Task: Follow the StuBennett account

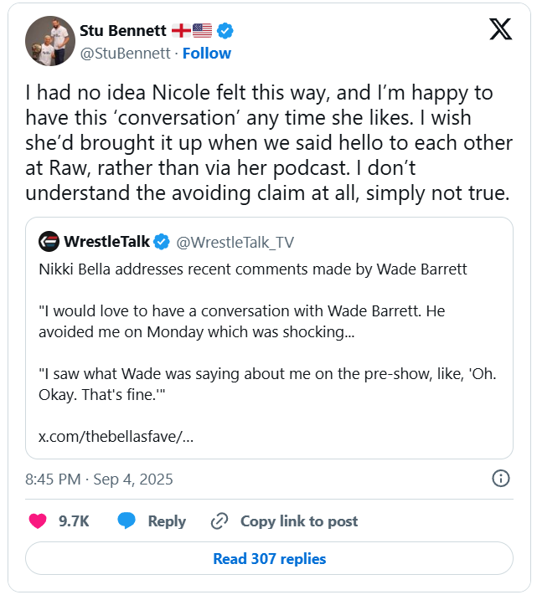Action: tap(207, 53)
